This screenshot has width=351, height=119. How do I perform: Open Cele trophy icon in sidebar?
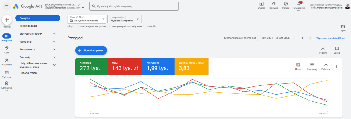click(x=7, y=48)
